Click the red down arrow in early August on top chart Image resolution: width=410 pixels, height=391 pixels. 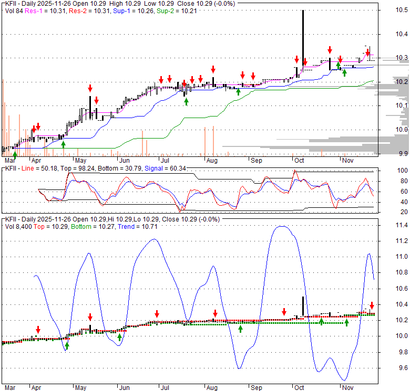click(x=213, y=69)
